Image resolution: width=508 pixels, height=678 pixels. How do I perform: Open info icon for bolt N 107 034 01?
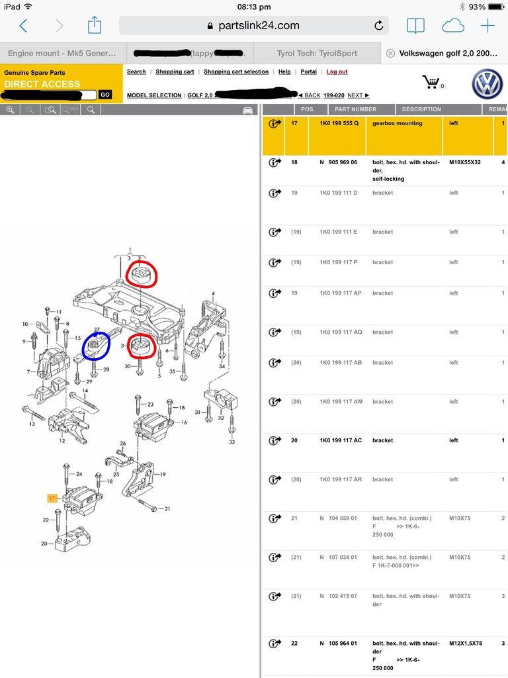coord(275,557)
